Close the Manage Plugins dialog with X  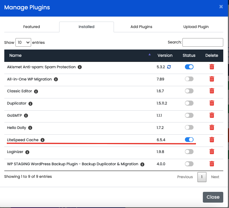(221, 6)
